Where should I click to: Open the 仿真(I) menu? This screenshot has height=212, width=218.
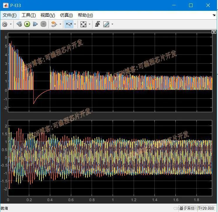[66, 15]
